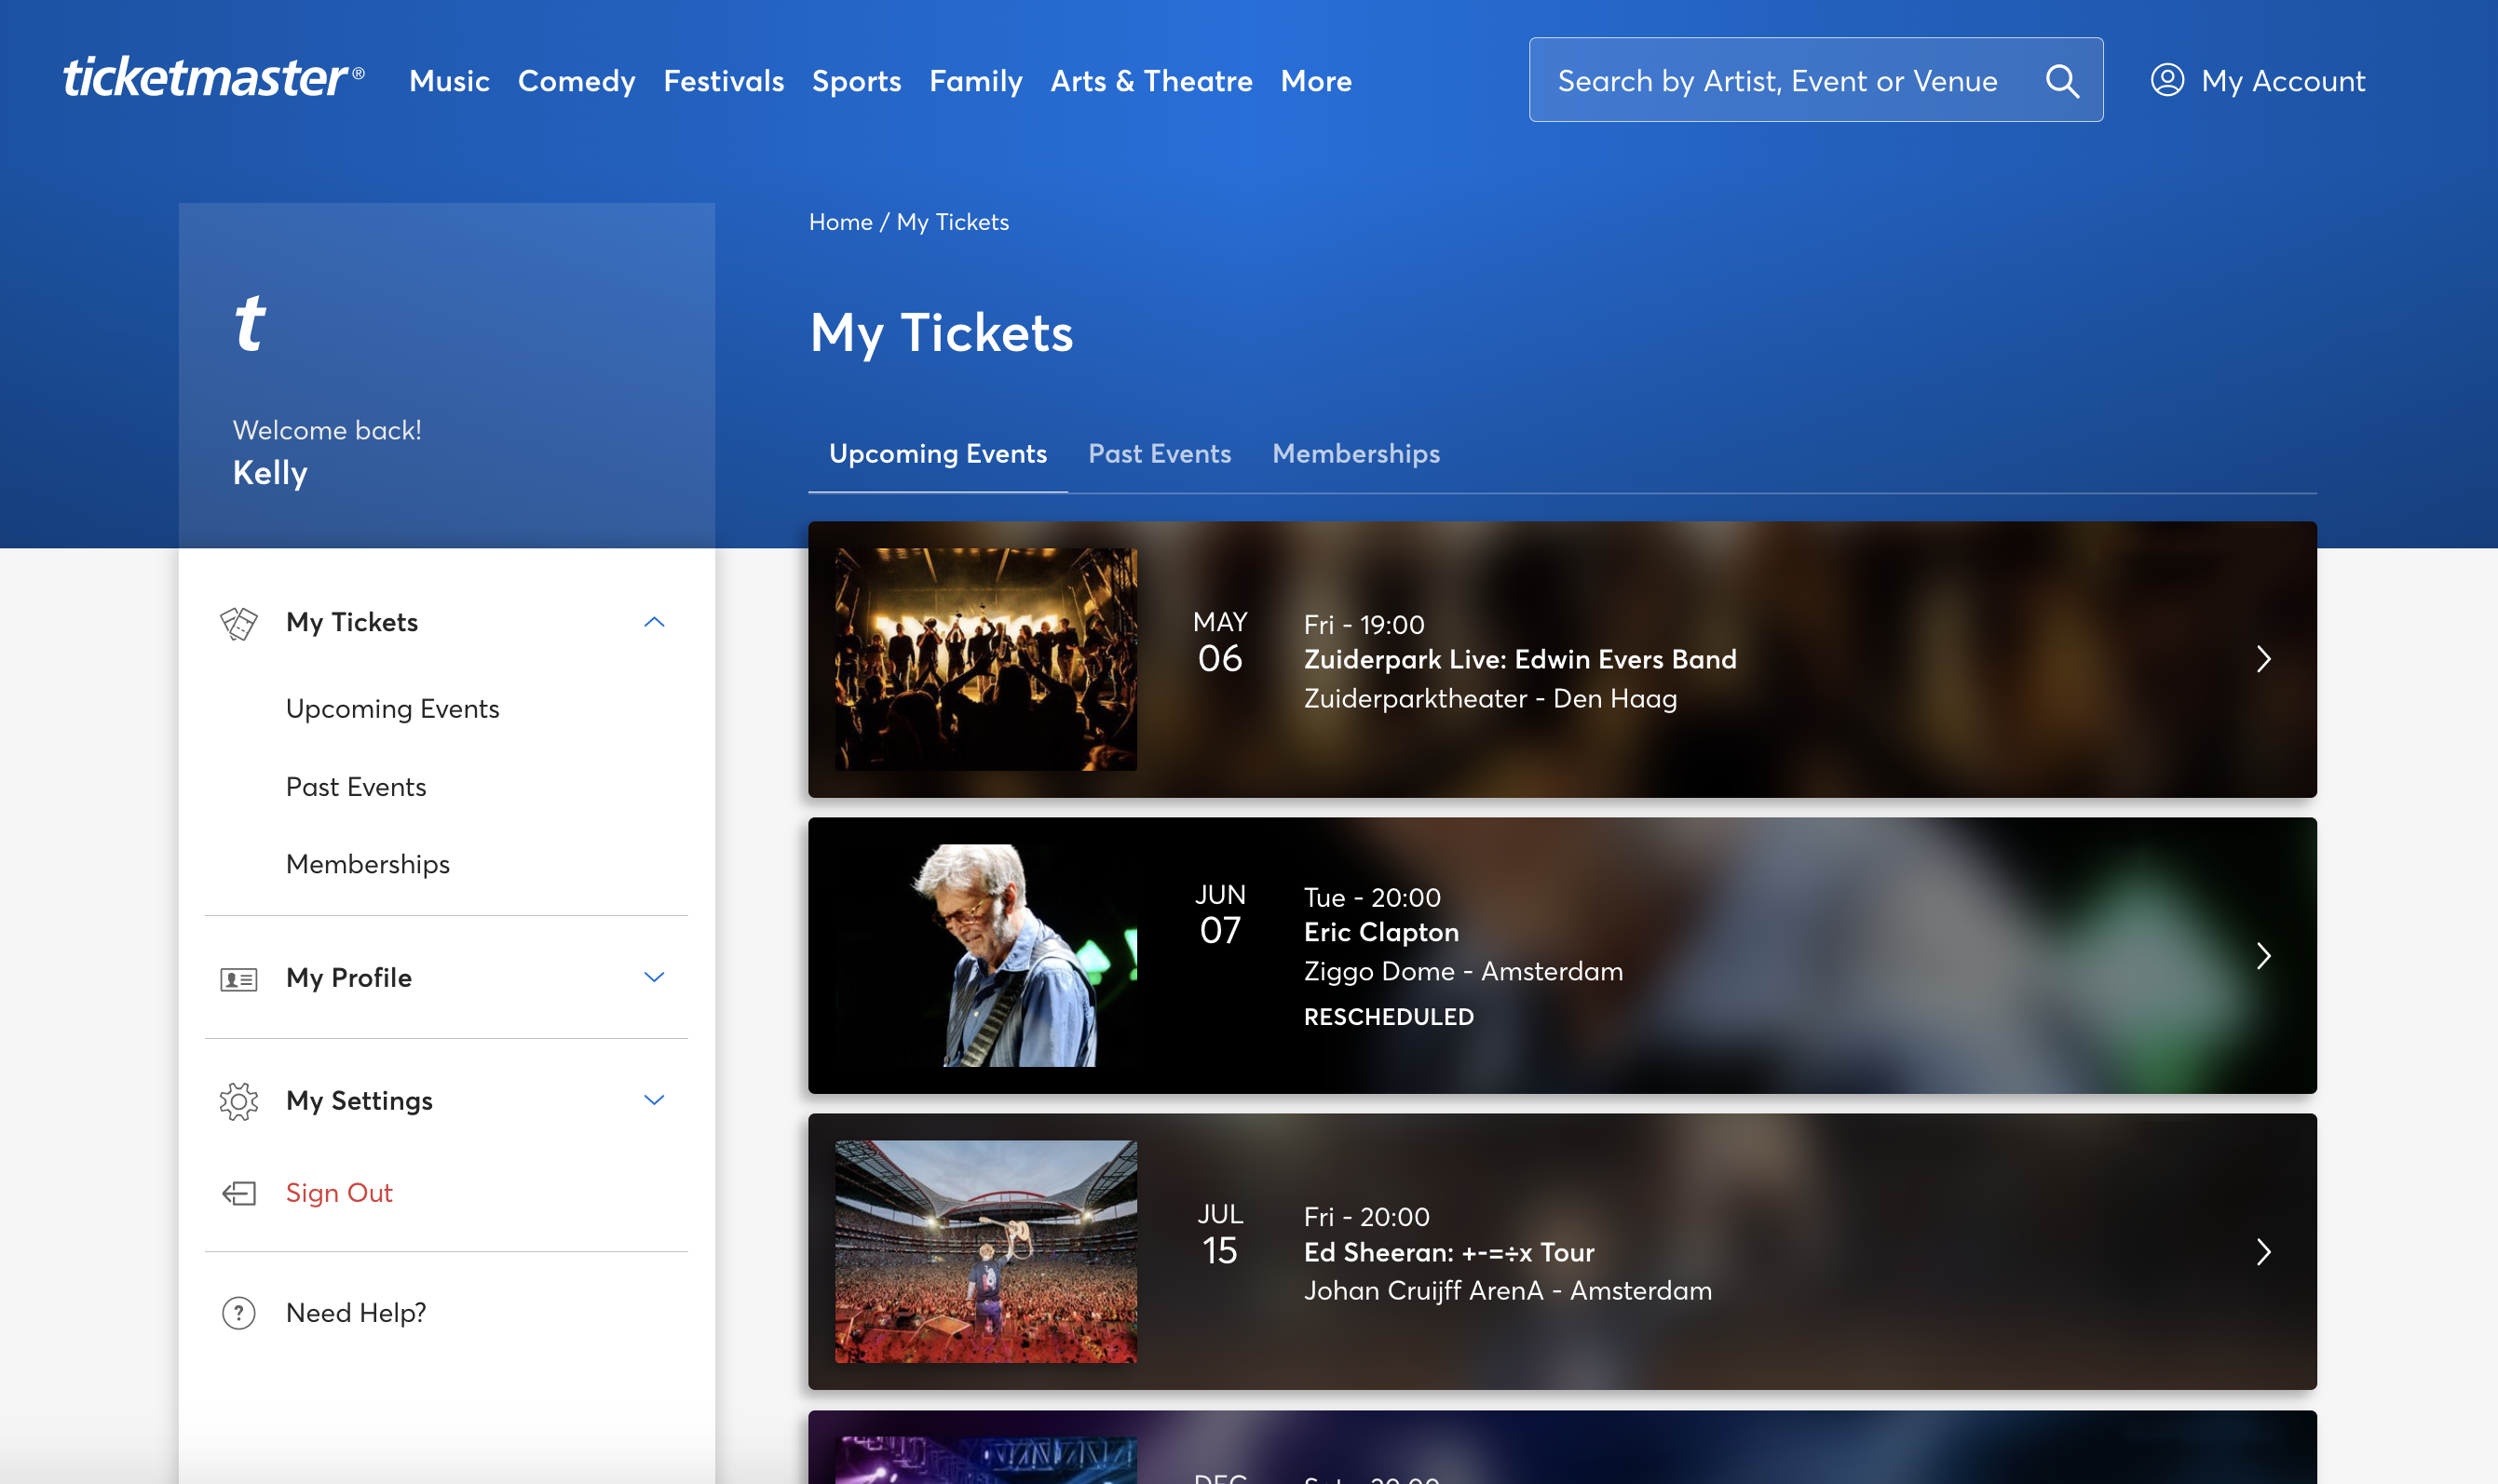Click the Need Help? link
The width and height of the screenshot is (2498, 1484).
click(356, 1313)
